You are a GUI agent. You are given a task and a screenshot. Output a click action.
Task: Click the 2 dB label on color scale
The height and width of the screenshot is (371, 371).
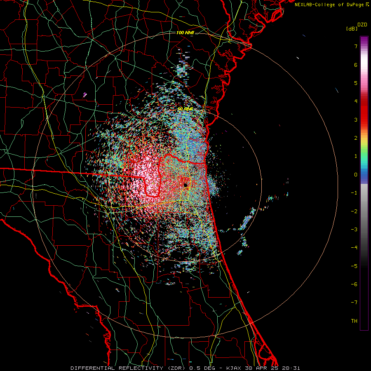(x=356, y=138)
